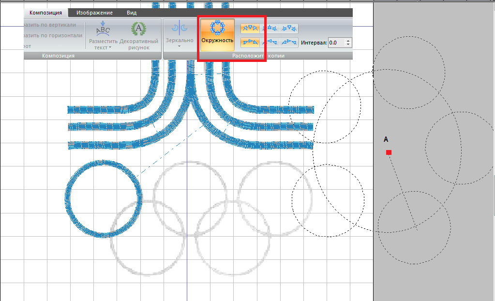Click the partly hidden 'по горизонтали' command
Screen dimensions: 495x301
tap(51, 35)
